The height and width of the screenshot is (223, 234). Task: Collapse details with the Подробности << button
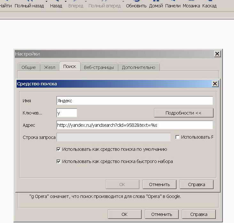tap(183, 113)
